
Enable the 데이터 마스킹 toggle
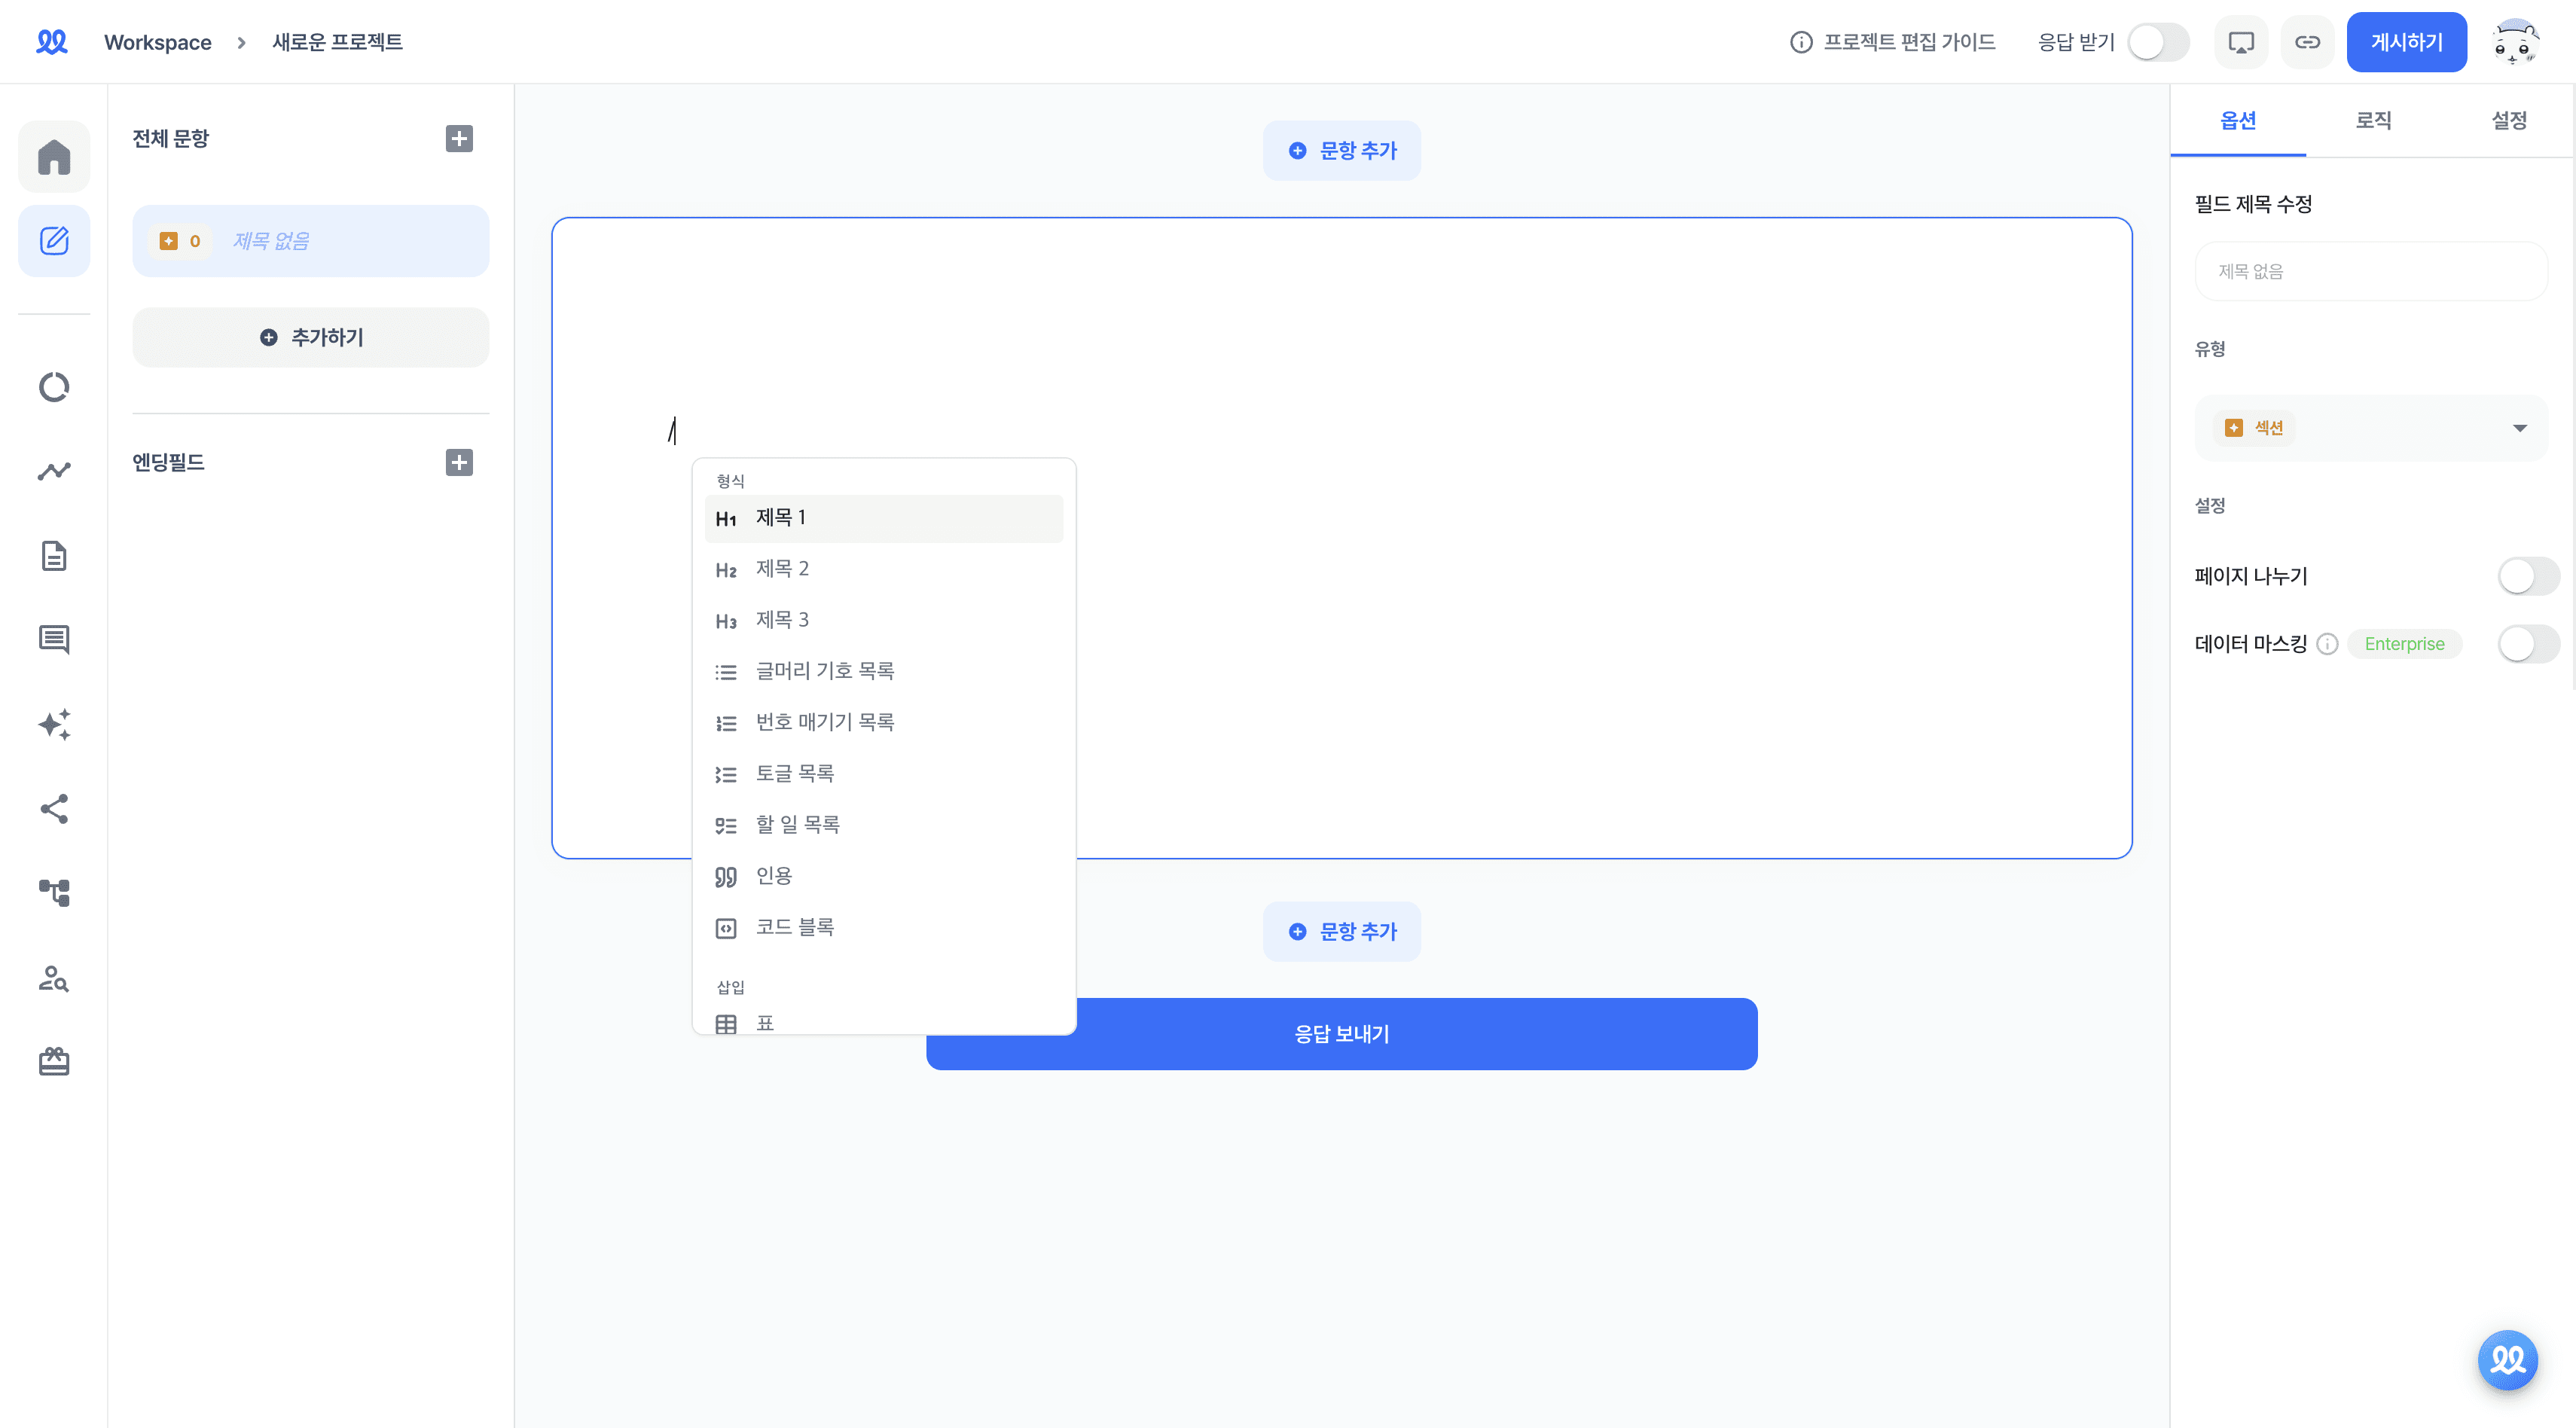click(x=2528, y=644)
